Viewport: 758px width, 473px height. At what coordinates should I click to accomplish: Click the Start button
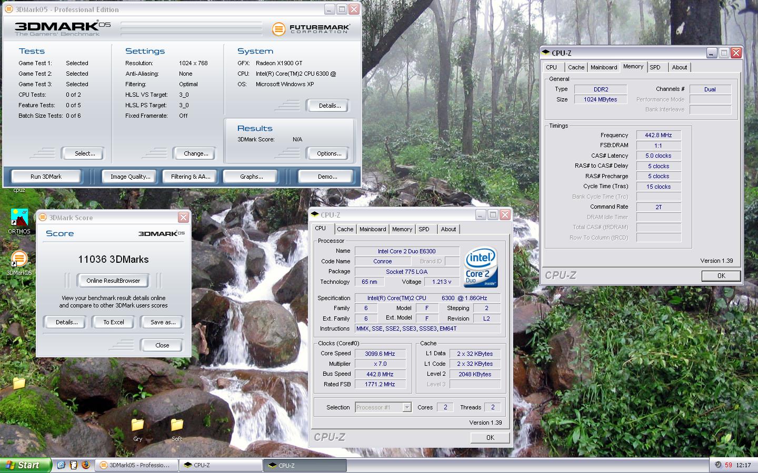coord(25,465)
